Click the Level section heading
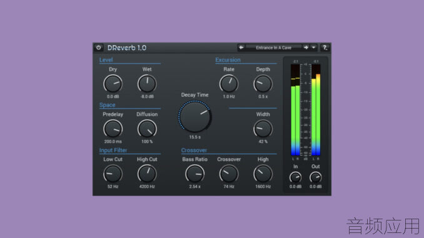The width and height of the screenshot is (424, 238). click(106, 60)
